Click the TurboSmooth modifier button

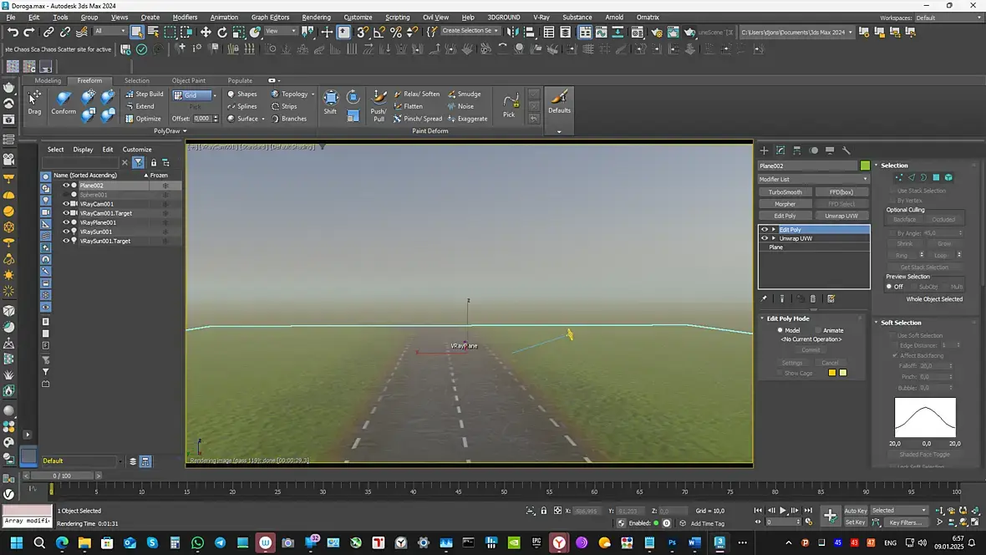[785, 192]
